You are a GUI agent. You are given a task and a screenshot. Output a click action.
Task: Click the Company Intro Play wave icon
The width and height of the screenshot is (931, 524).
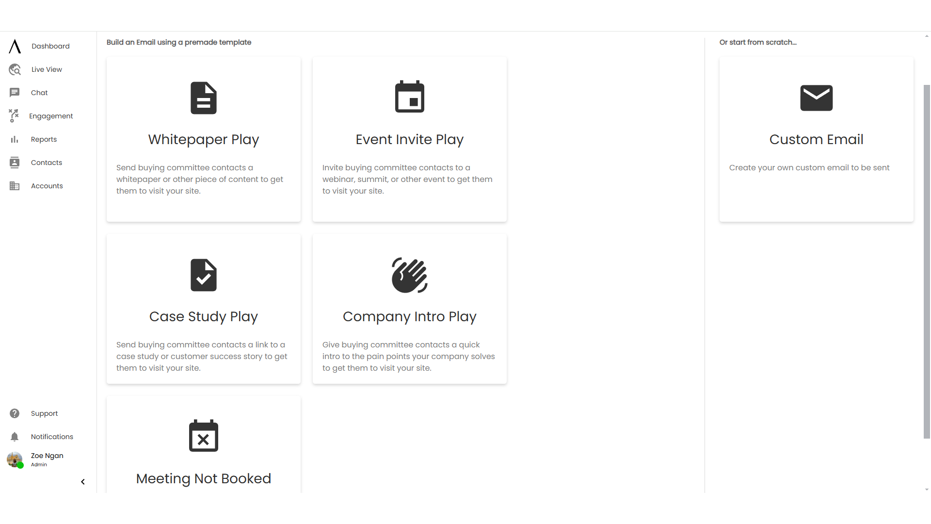click(x=410, y=275)
